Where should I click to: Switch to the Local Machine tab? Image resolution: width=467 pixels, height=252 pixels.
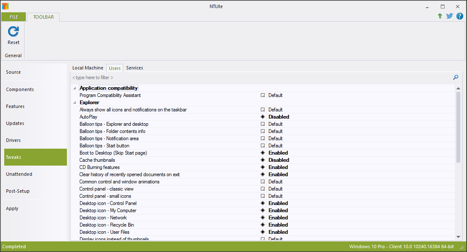88,68
